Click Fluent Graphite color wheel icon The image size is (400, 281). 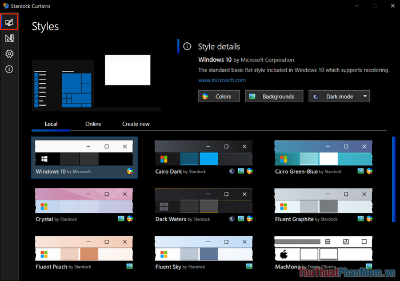click(369, 219)
